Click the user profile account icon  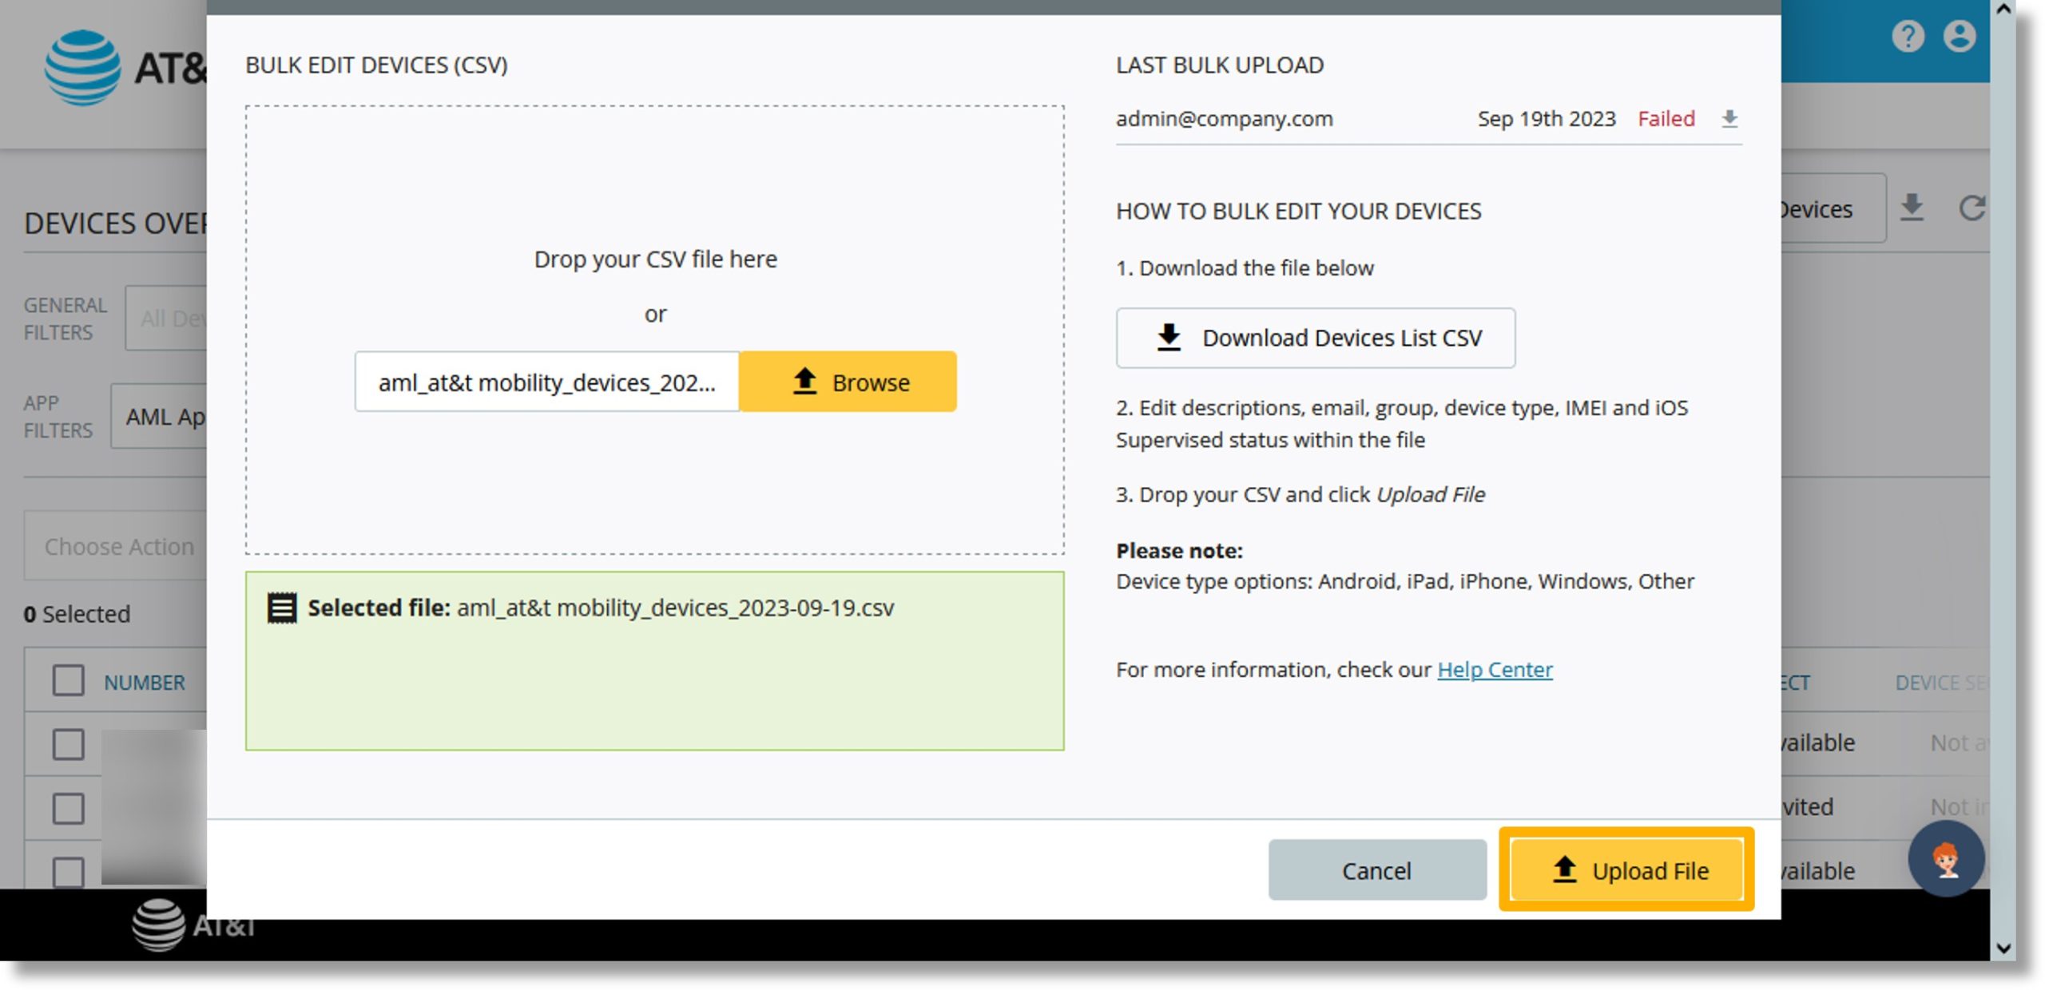(1959, 37)
